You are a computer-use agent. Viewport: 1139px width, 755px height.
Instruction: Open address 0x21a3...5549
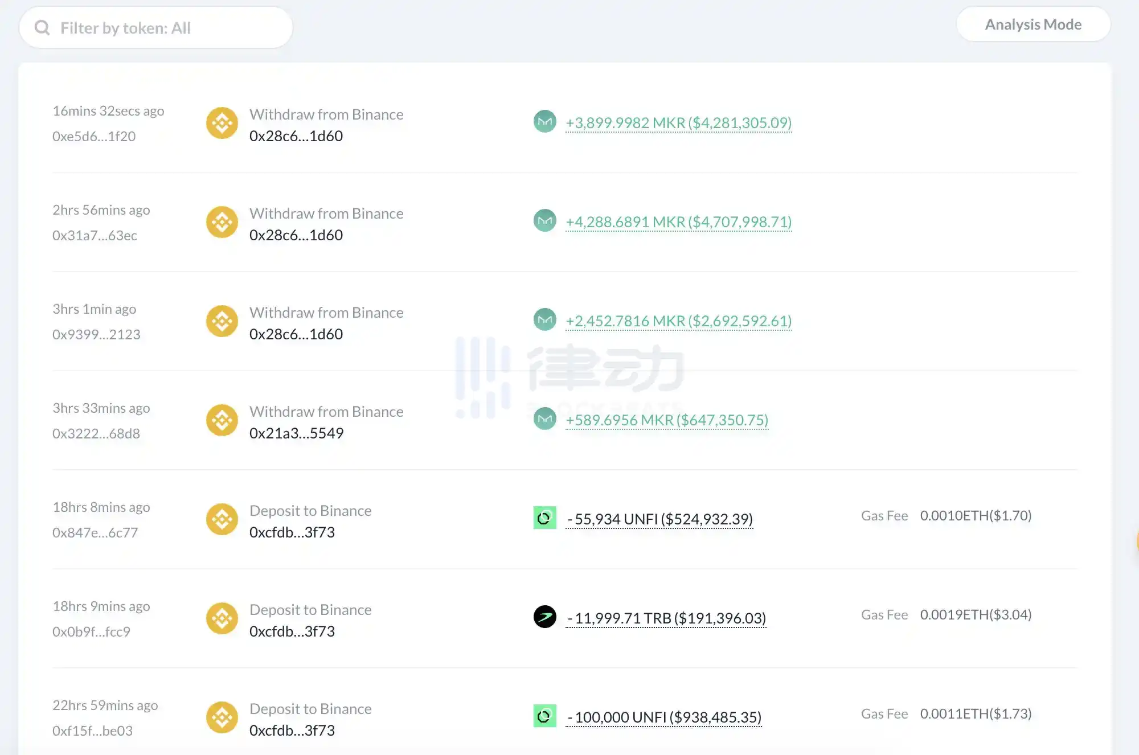pos(296,433)
